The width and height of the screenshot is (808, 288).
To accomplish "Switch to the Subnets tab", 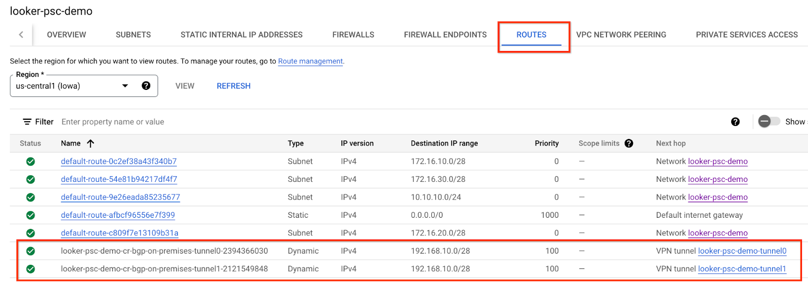I will pyautogui.click(x=133, y=35).
